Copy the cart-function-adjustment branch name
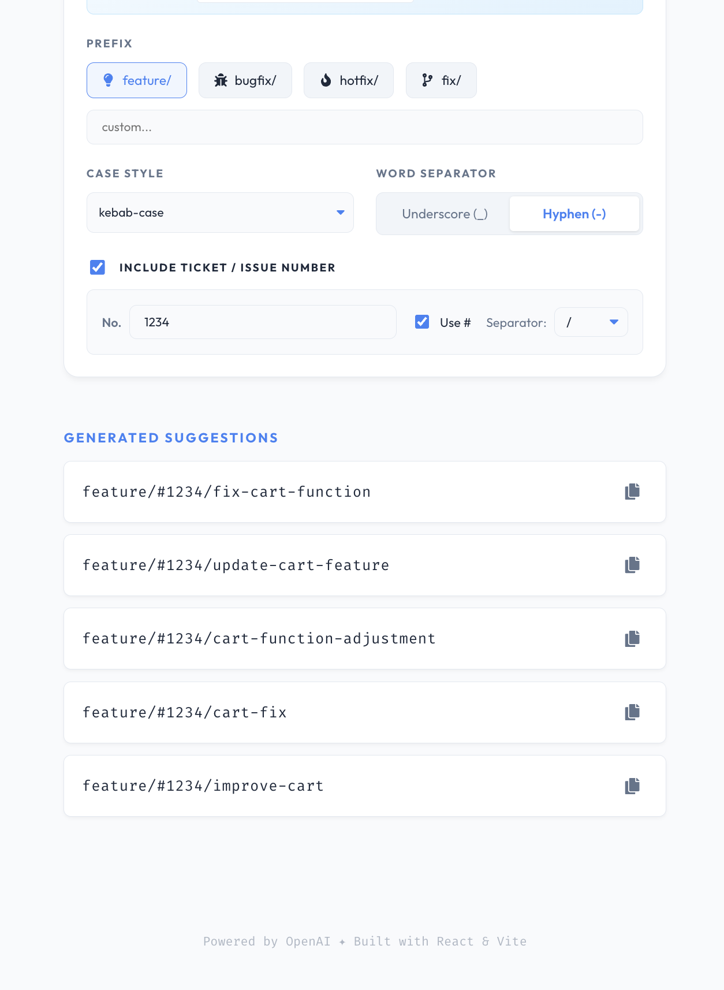724x990 pixels. [632, 638]
